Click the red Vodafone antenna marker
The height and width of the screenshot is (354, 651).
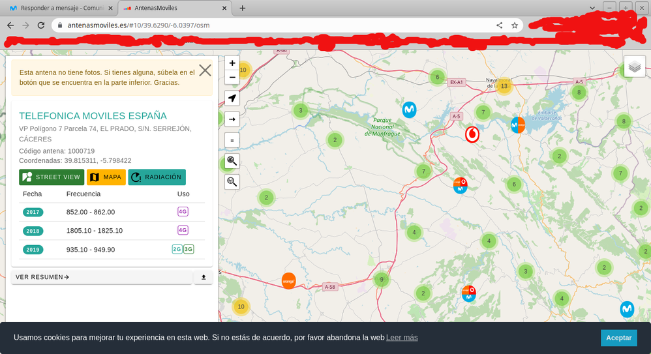(472, 135)
